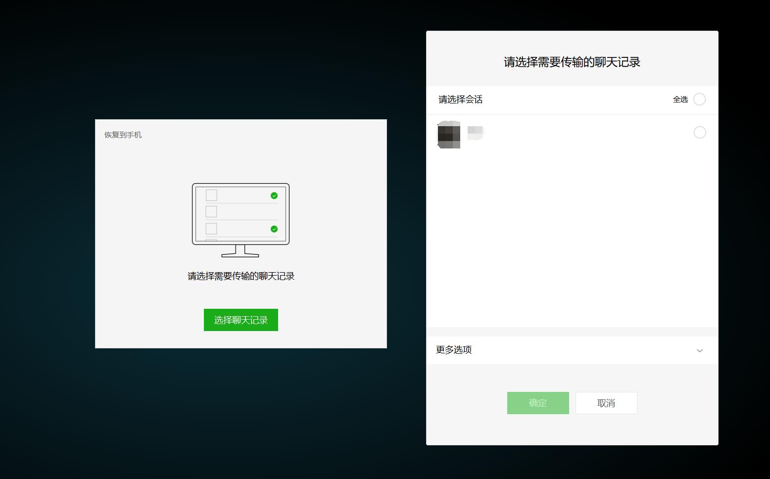Image resolution: width=770 pixels, height=479 pixels.
Task: Expand the 更多选项 section
Action: [x=453, y=350]
